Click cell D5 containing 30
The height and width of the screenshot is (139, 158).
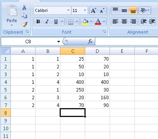pos(98,90)
